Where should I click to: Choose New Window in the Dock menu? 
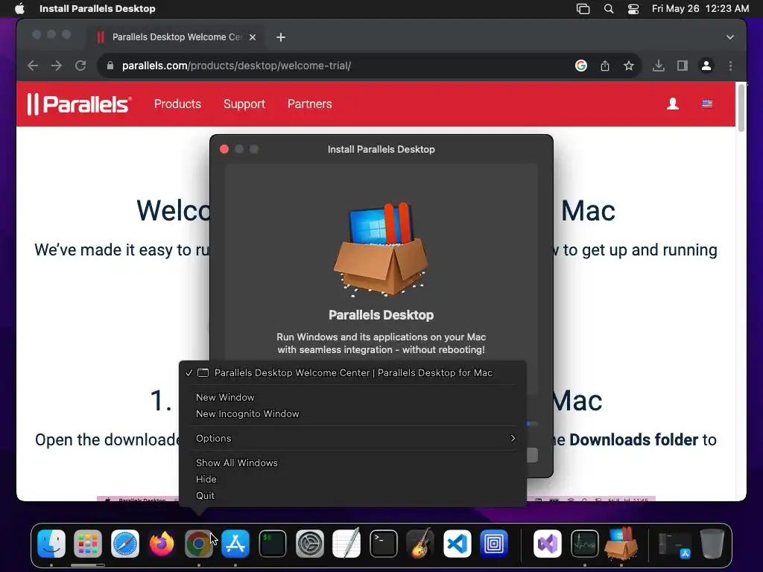point(225,398)
